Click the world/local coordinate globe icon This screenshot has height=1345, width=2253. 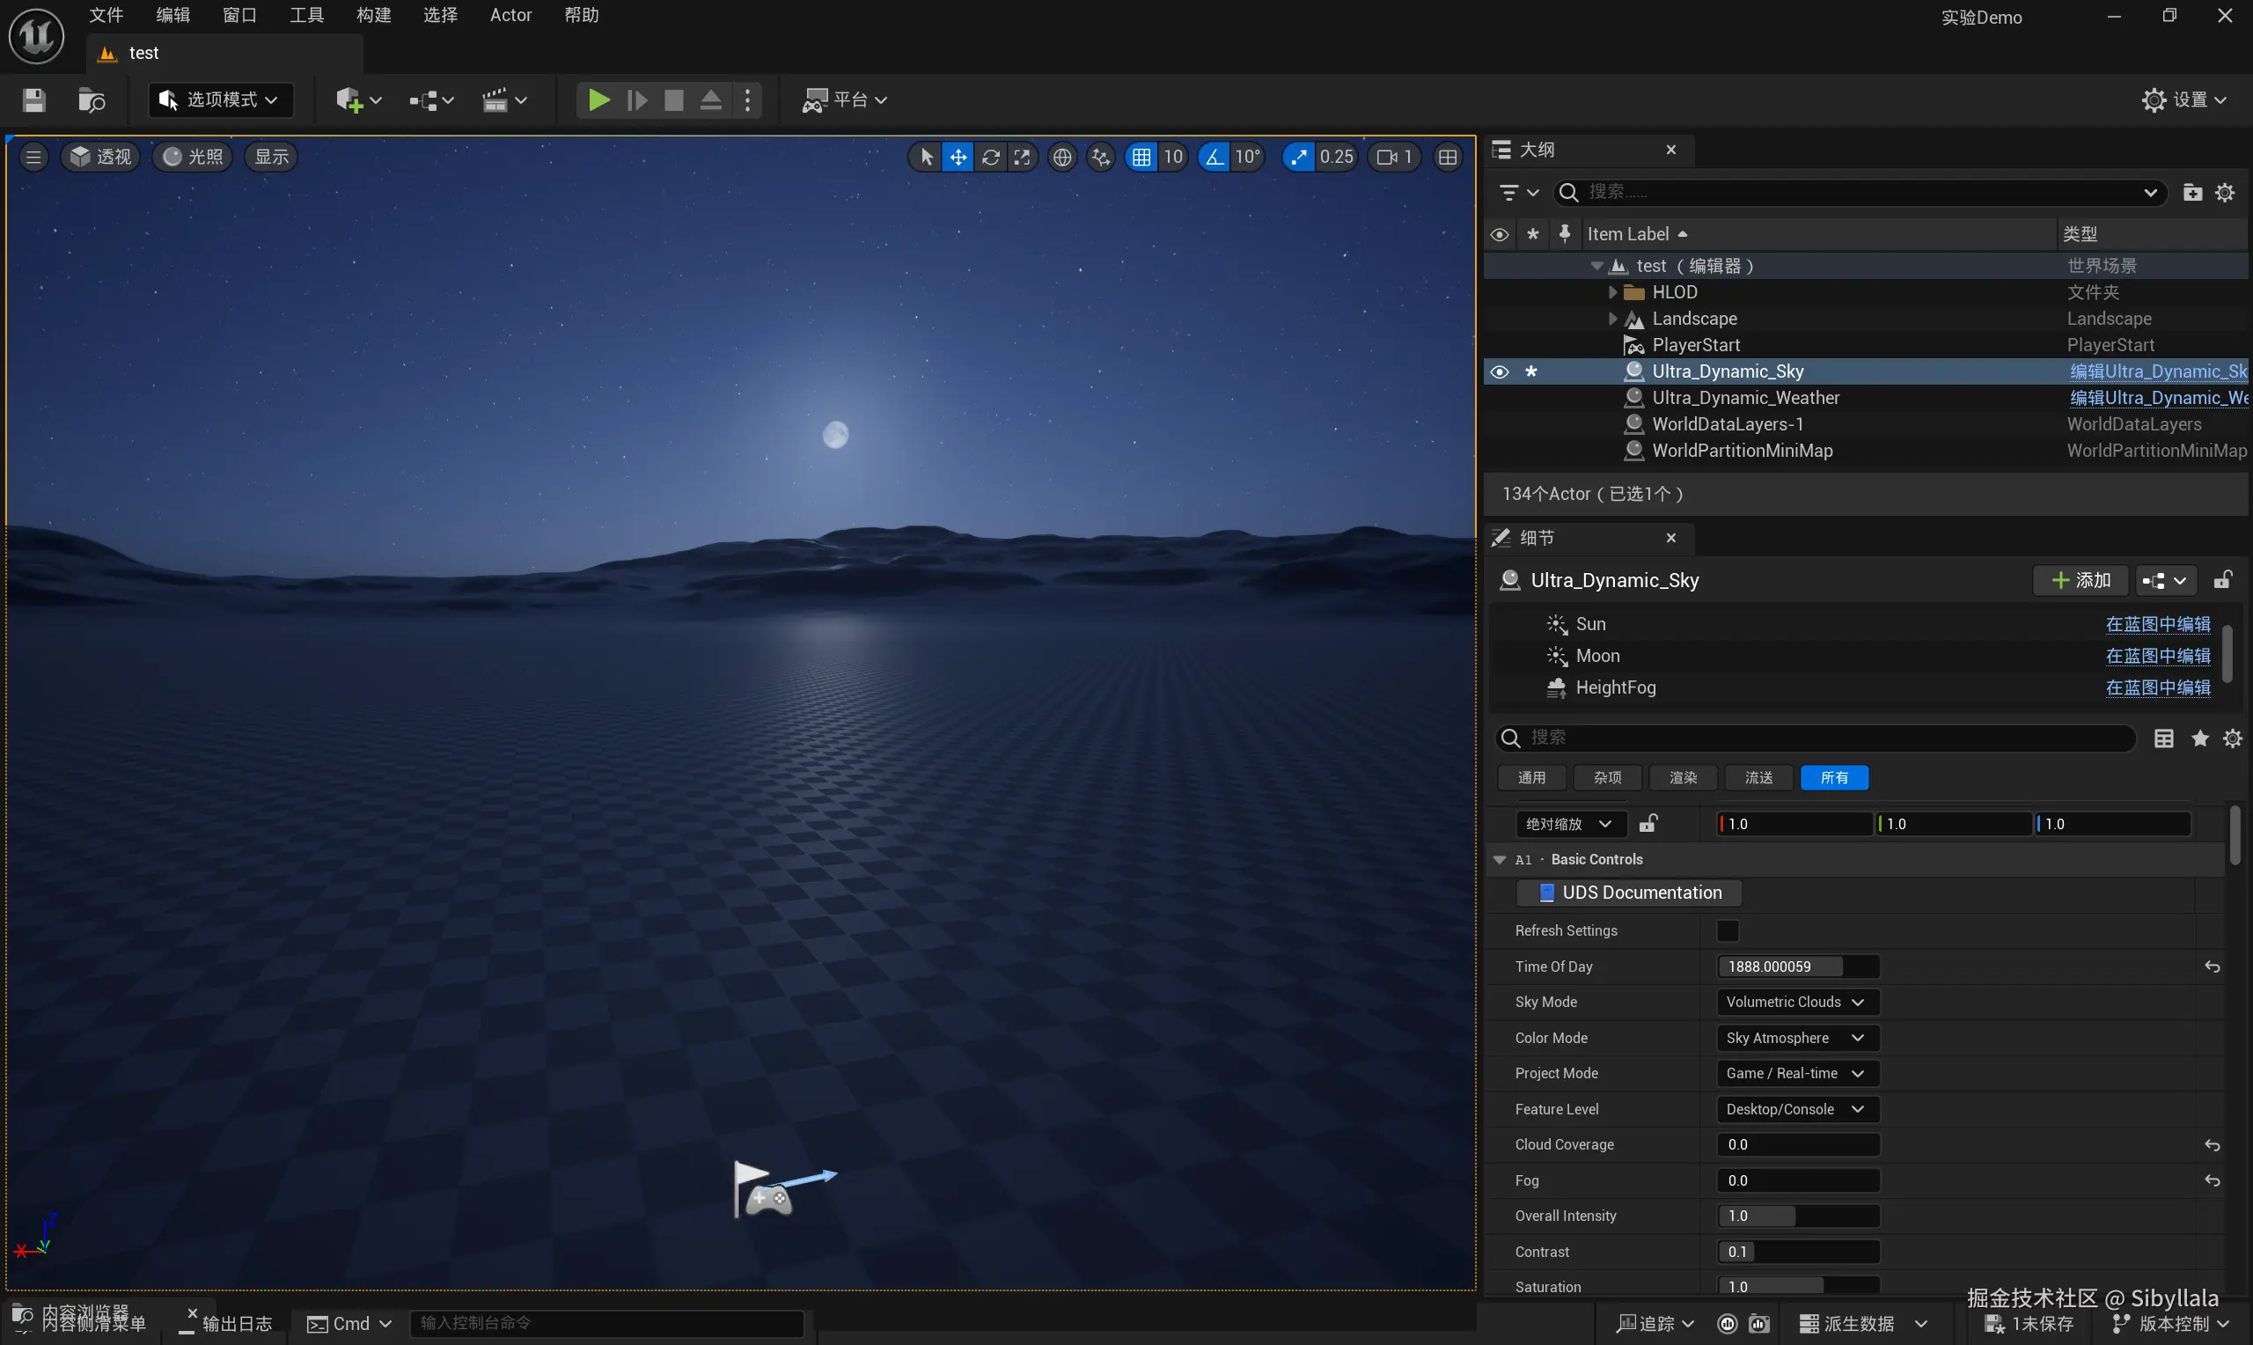pyautogui.click(x=1061, y=157)
